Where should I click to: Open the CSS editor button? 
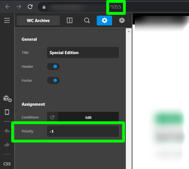tap(7, 164)
